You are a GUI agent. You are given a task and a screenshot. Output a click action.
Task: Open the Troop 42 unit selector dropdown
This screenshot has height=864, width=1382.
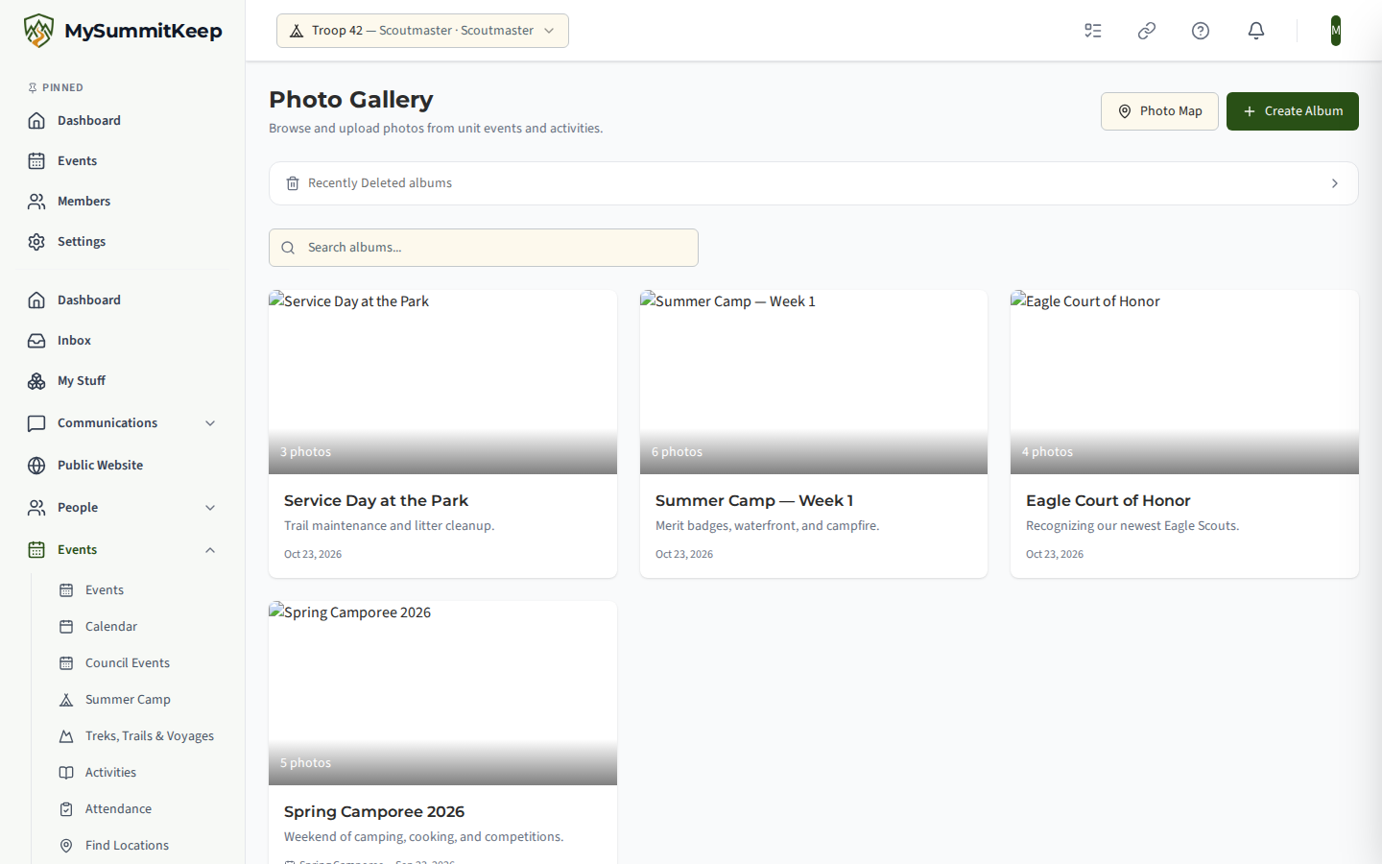(422, 31)
